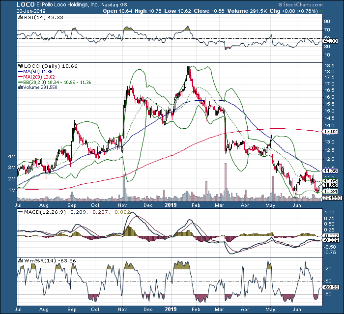Select the Volume 291,550 legend entry
This screenshot has height=314, width=344.
coord(38,87)
